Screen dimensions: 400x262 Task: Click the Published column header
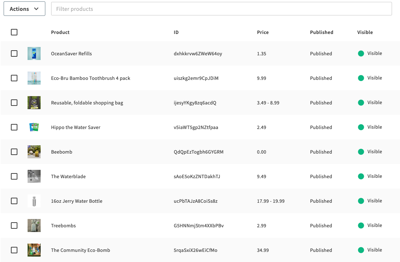click(321, 32)
